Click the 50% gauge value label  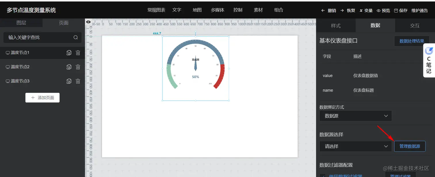pyautogui.click(x=196, y=77)
